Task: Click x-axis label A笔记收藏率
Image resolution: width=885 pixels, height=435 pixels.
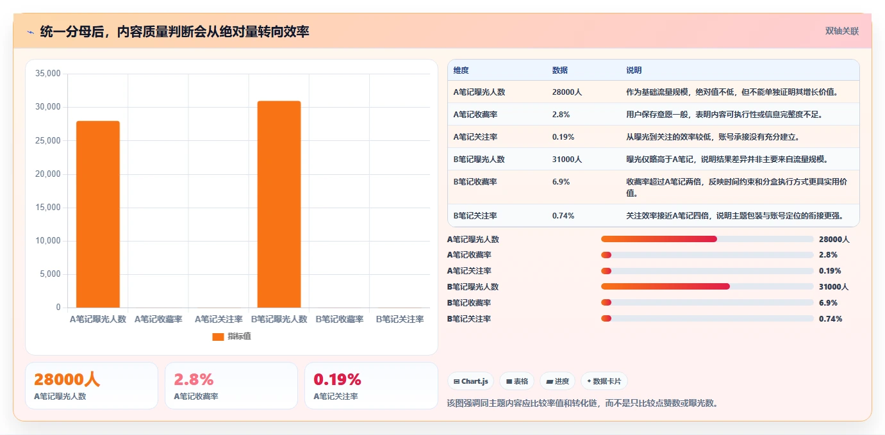Action: [x=158, y=319]
